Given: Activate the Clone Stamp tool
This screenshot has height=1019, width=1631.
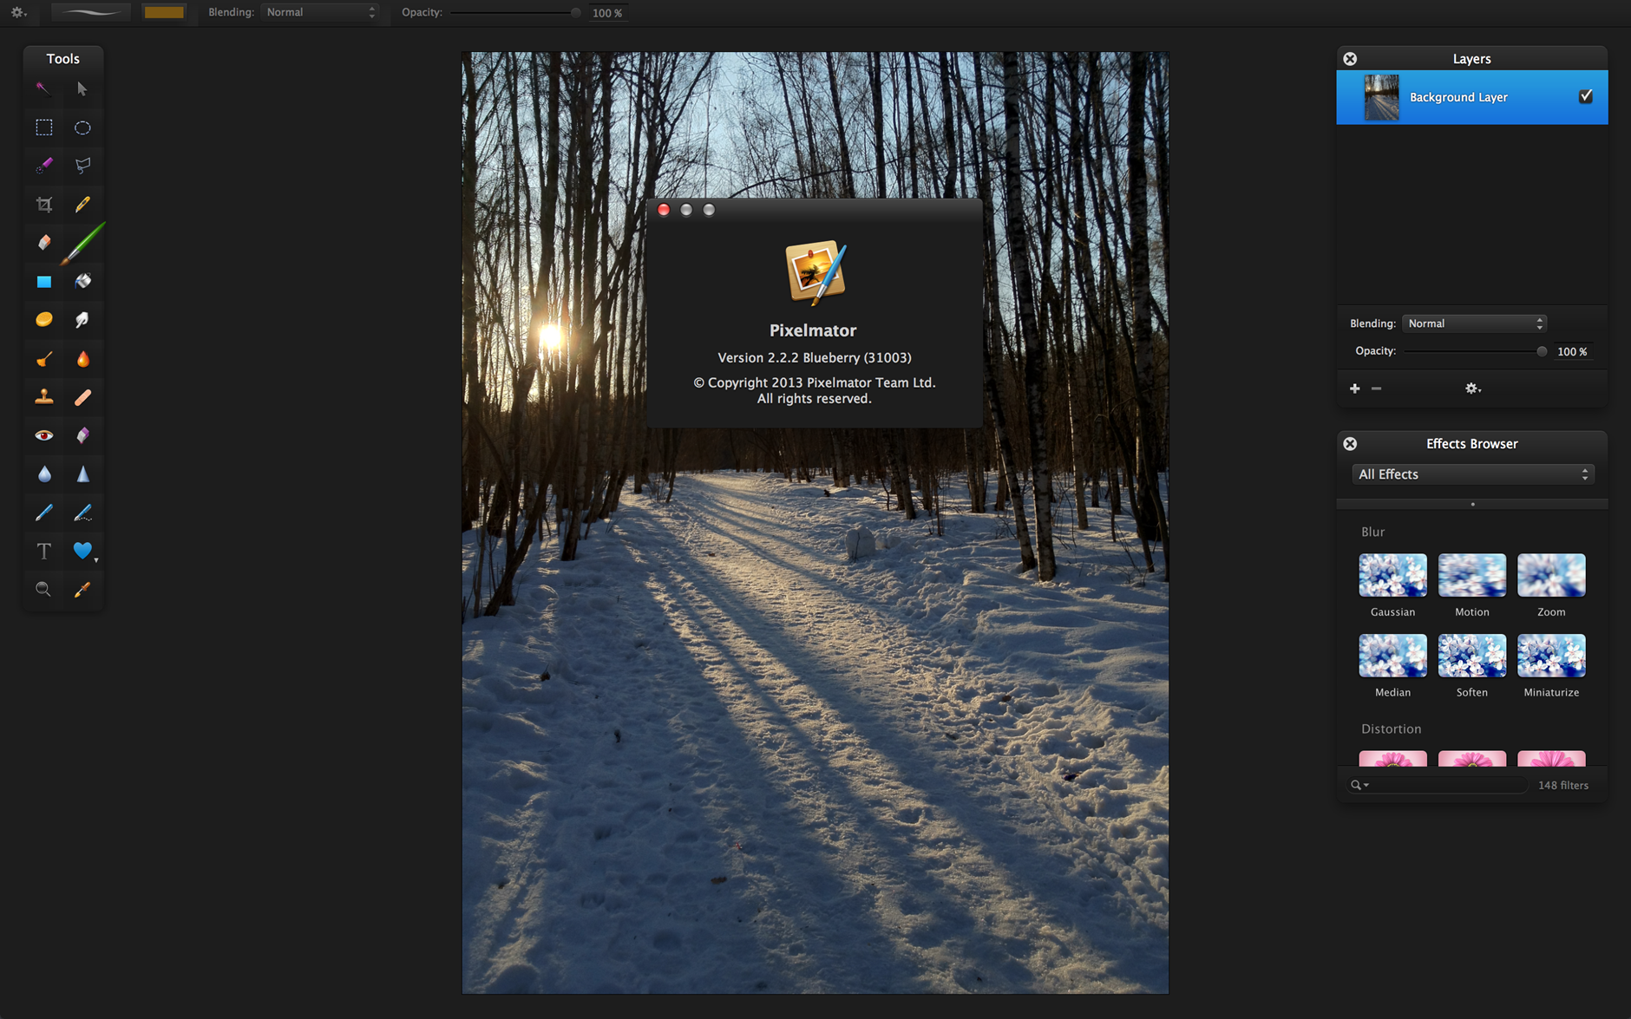Looking at the screenshot, I should click(43, 397).
